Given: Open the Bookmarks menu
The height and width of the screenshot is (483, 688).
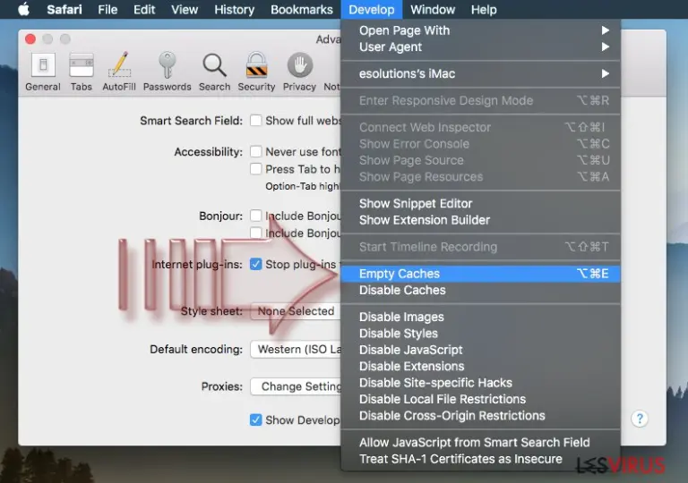Looking at the screenshot, I should pyautogui.click(x=302, y=10).
